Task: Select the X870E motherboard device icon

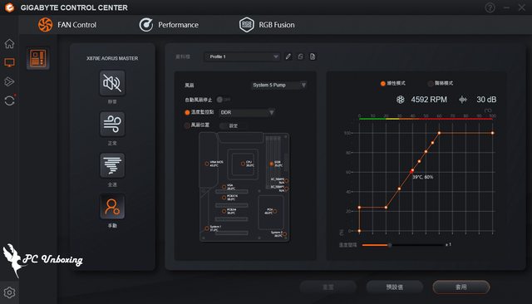Action: pyautogui.click(x=38, y=58)
